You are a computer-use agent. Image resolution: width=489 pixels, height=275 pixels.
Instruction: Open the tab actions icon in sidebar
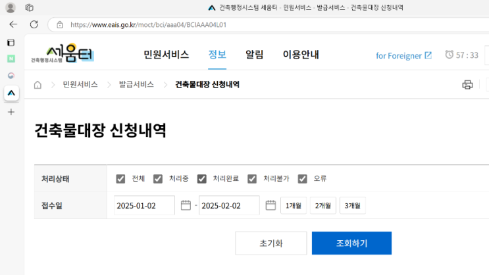(11, 42)
